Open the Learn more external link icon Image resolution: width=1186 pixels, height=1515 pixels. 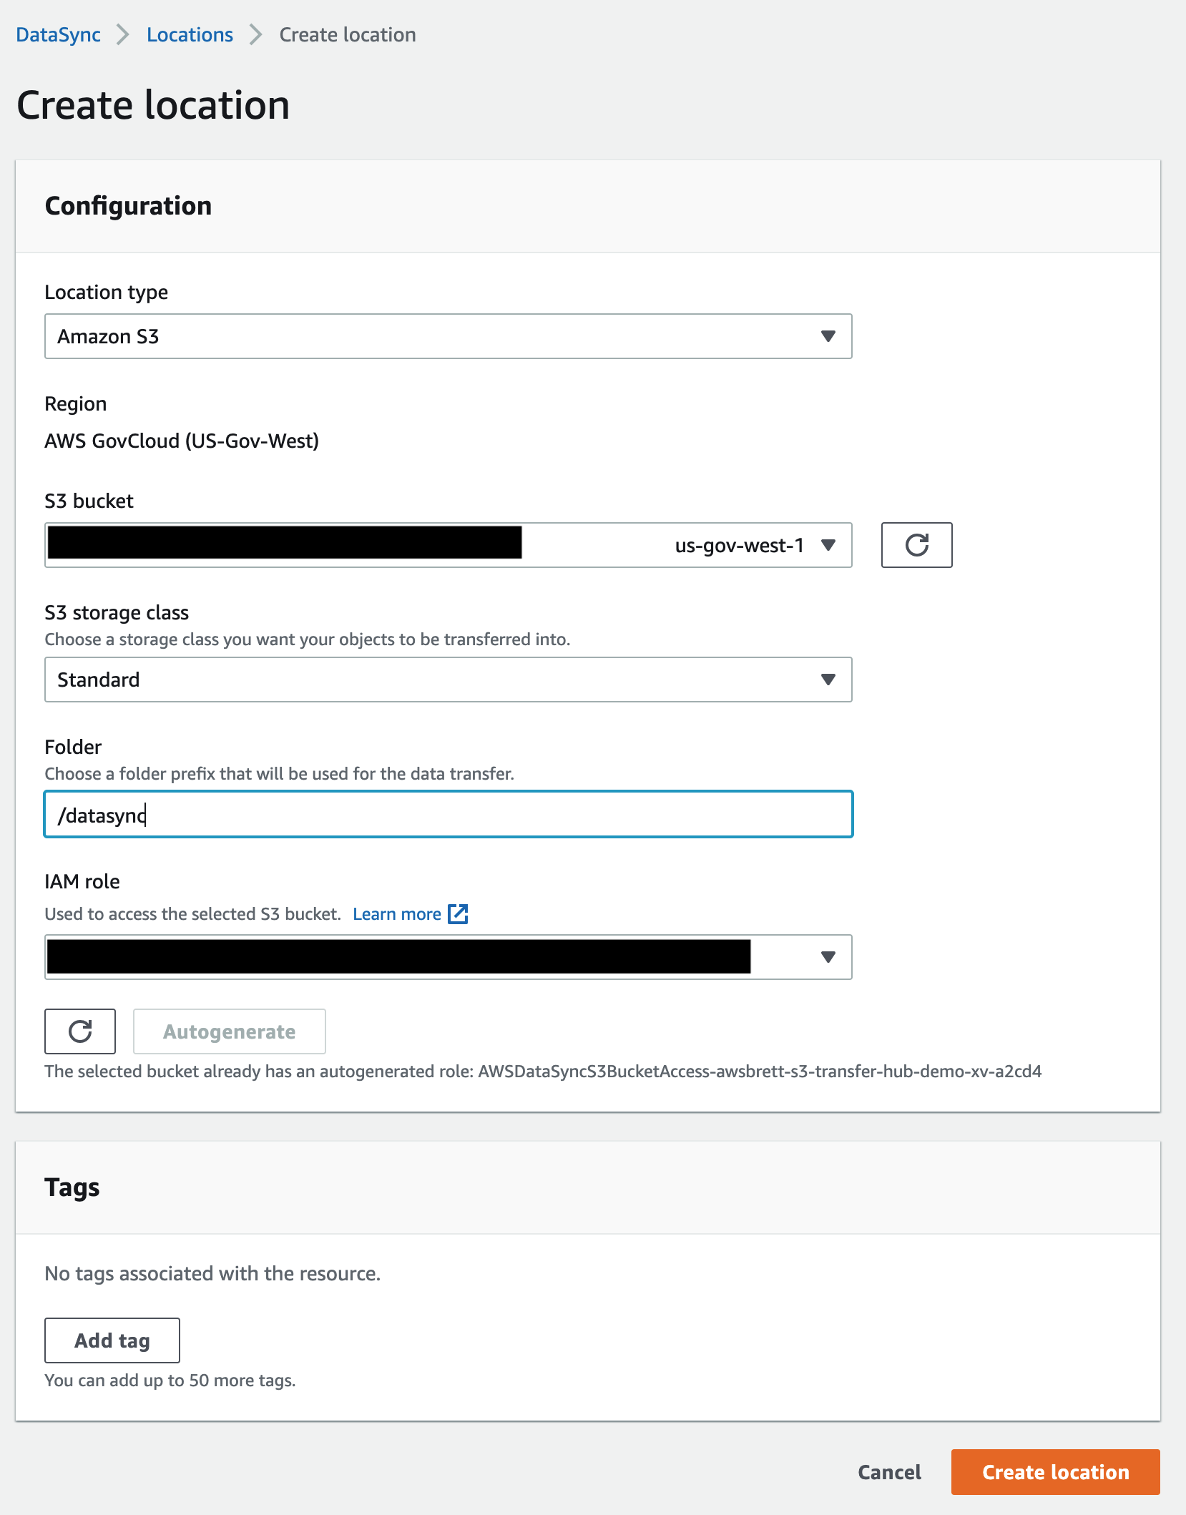click(x=458, y=913)
